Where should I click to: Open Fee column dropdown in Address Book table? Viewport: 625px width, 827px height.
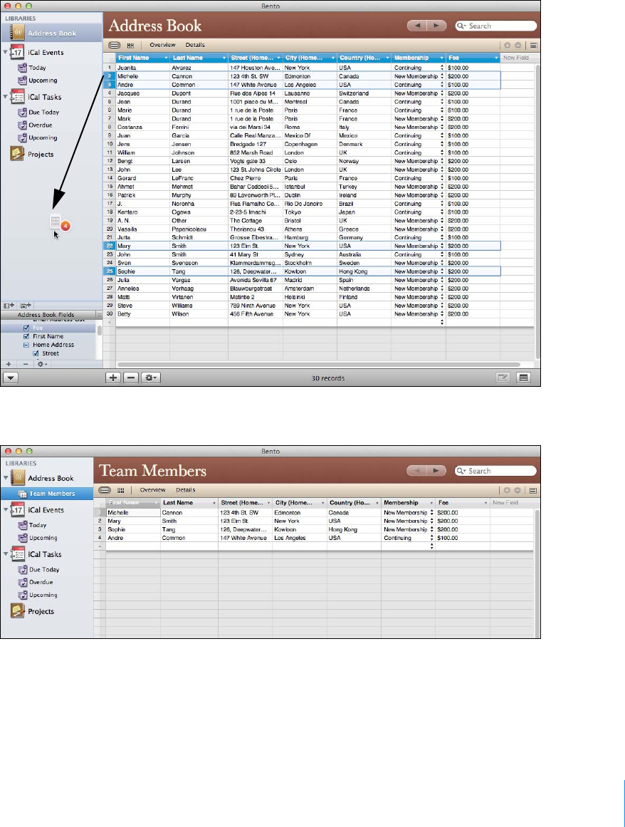pos(496,58)
